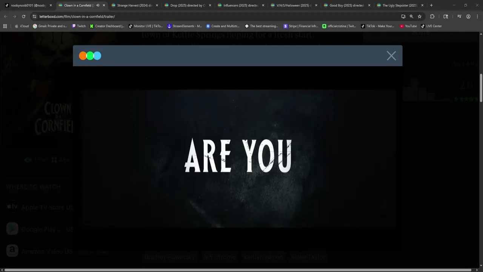Close the Drop (2025) tab

(x=210, y=5)
